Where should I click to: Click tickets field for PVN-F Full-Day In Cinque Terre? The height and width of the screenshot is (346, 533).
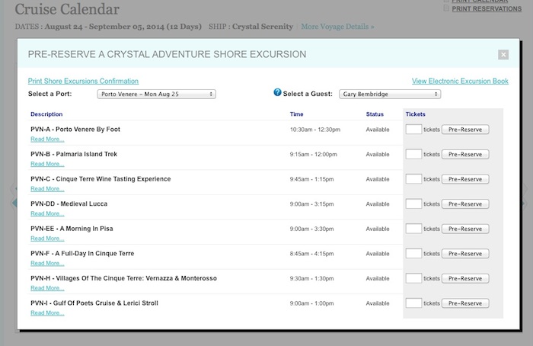[x=413, y=254]
